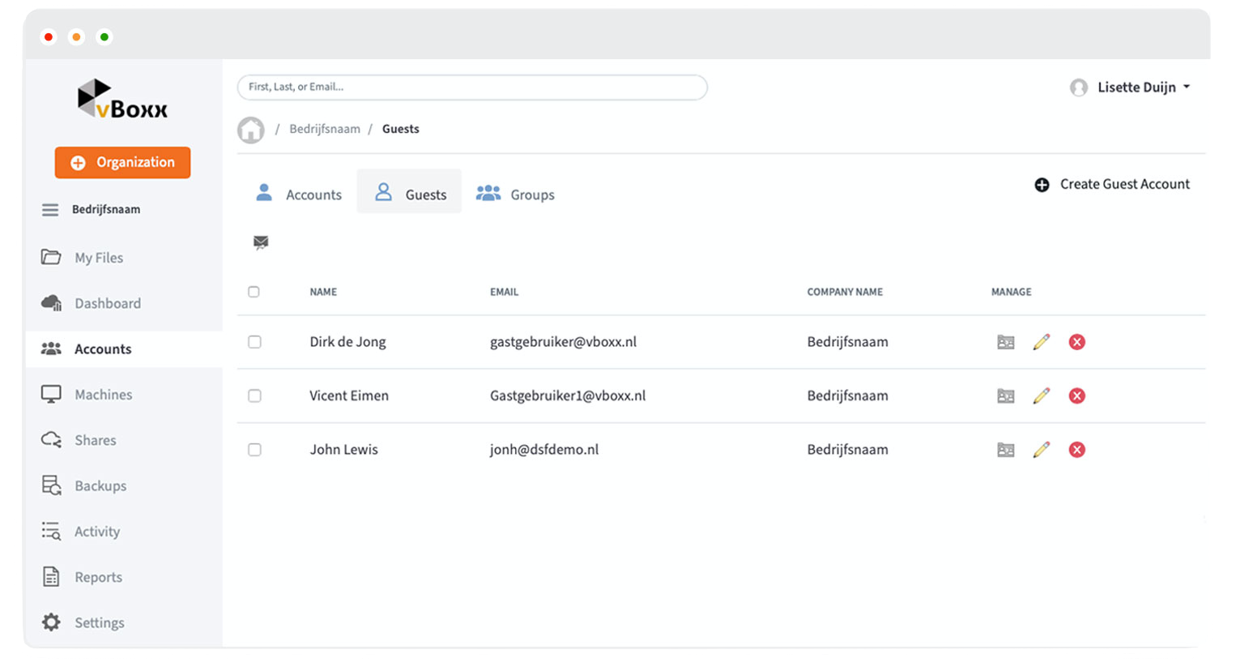
Task: Delete Vicent Eimen using red X
Action: (x=1076, y=395)
